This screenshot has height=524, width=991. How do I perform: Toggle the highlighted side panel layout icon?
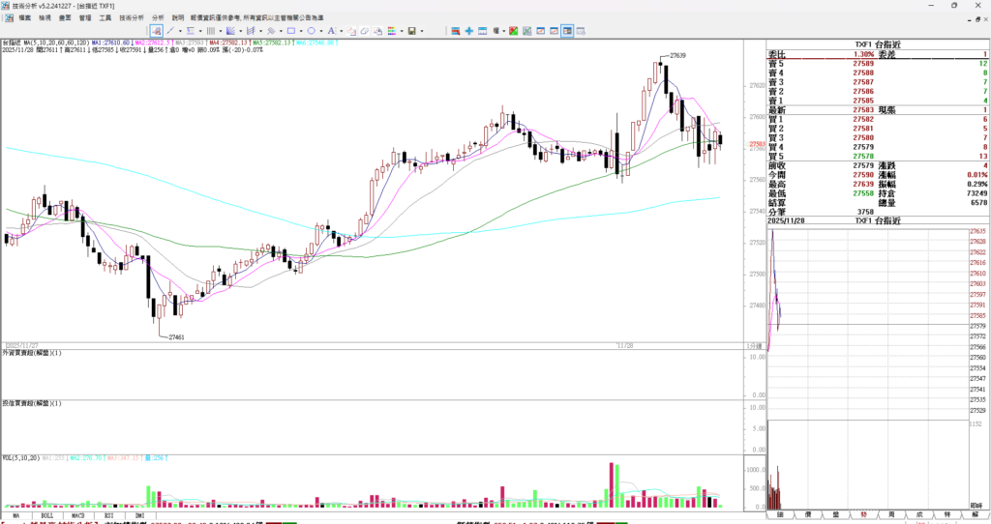567,31
